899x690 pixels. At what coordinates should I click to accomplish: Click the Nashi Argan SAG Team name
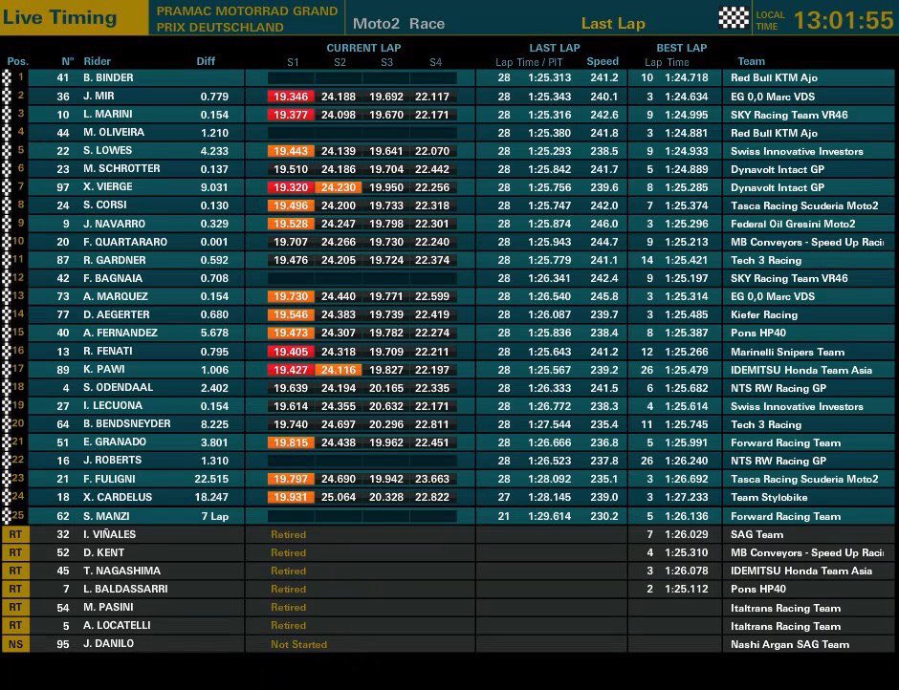(x=789, y=644)
